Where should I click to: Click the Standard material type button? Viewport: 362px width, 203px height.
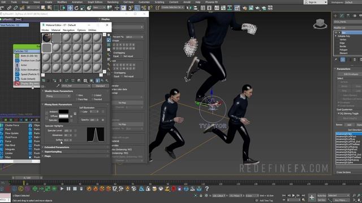pos(100,86)
